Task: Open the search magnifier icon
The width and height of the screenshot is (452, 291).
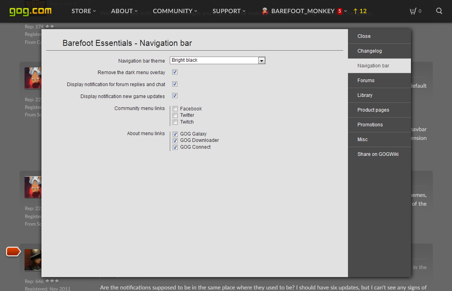Action: coord(439,11)
